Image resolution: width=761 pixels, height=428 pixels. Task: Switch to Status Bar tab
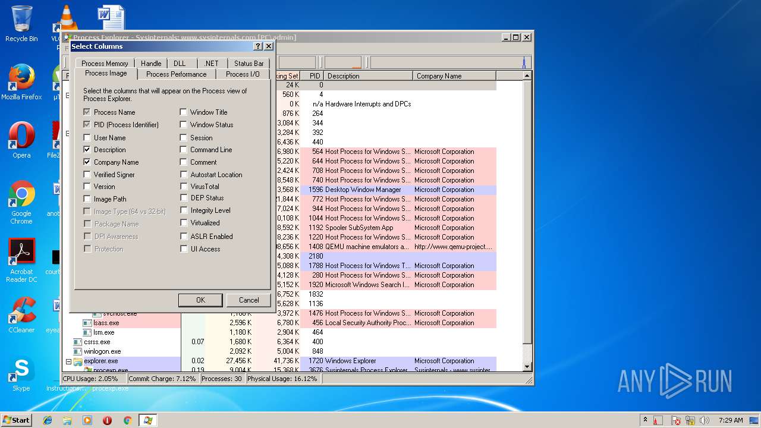click(x=249, y=64)
